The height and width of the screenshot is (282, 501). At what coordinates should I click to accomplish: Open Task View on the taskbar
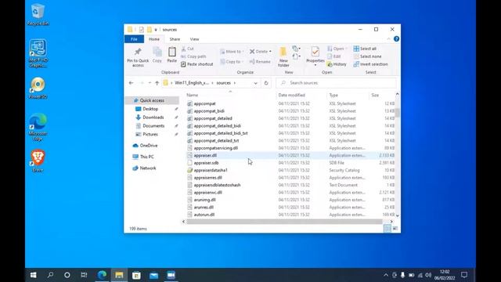coord(84,275)
